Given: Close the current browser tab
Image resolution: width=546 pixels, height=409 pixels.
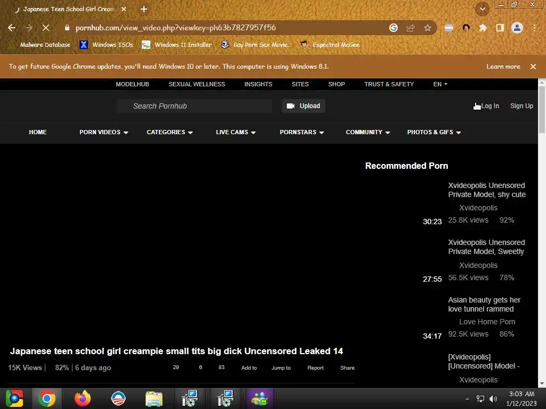Looking at the screenshot, I should pos(124,9).
